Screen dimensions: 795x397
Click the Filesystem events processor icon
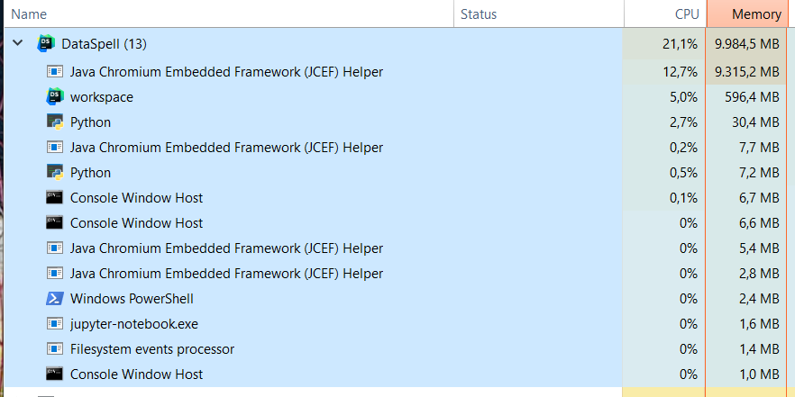[54, 348]
